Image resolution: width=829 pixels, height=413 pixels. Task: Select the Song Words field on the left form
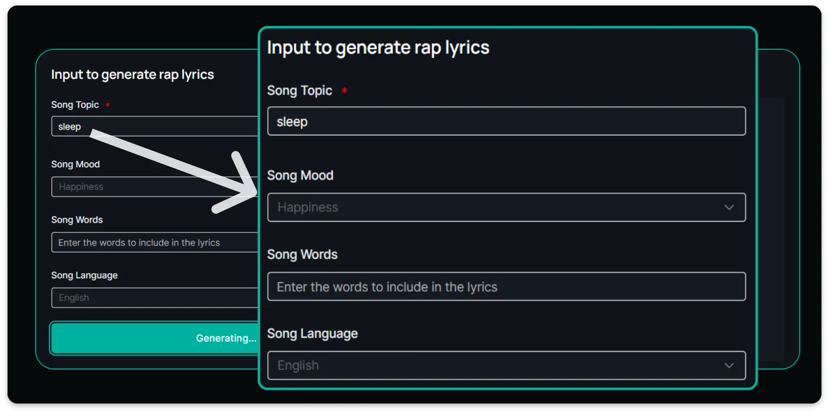point(150,242)
